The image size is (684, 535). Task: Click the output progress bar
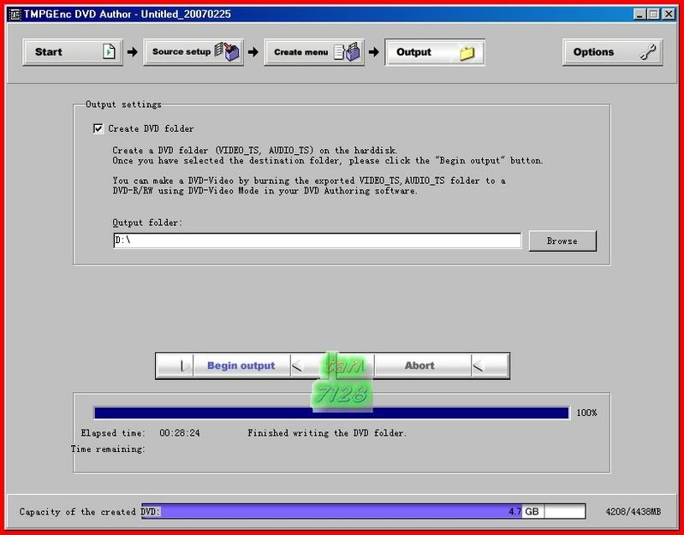click(x=331, y=413)
